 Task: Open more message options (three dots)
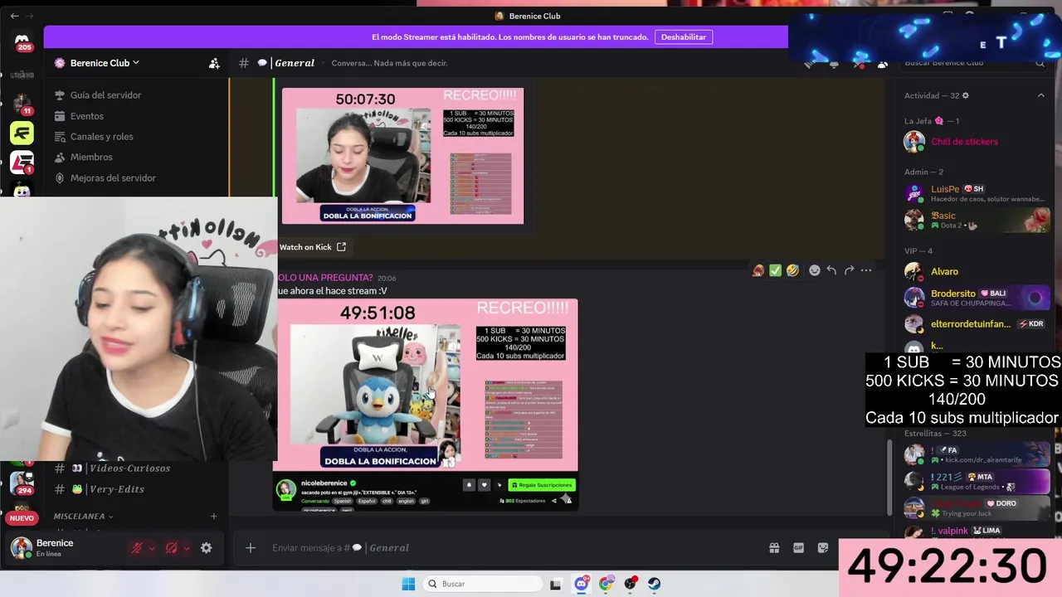tap(866, 270)
